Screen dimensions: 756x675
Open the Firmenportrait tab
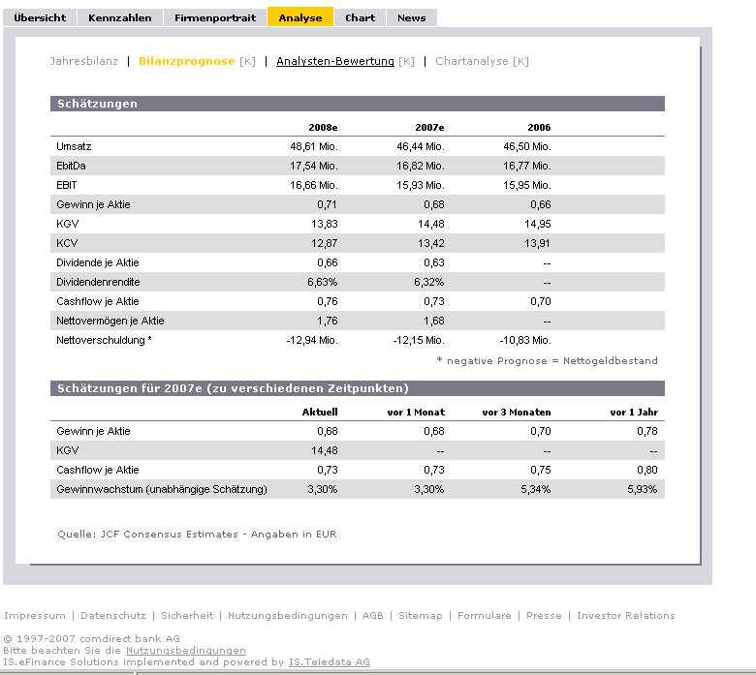coord(215,17)
